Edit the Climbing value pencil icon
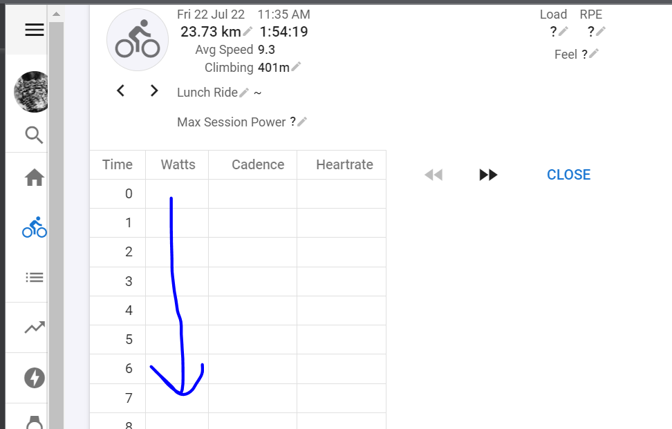Viewport: 672px width, 429px height. [296, 67]
